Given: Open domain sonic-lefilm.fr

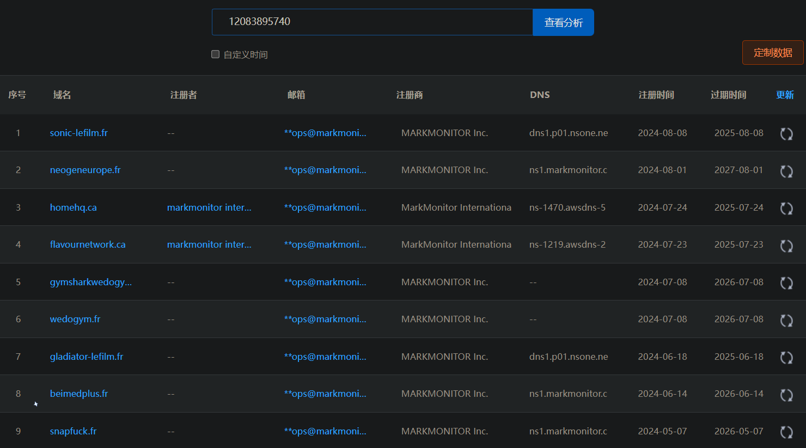Looking at the screenshot, I should tap(79, 133).
